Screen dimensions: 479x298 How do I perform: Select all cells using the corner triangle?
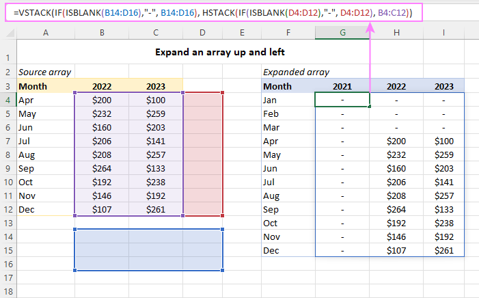tap(10, 33)
